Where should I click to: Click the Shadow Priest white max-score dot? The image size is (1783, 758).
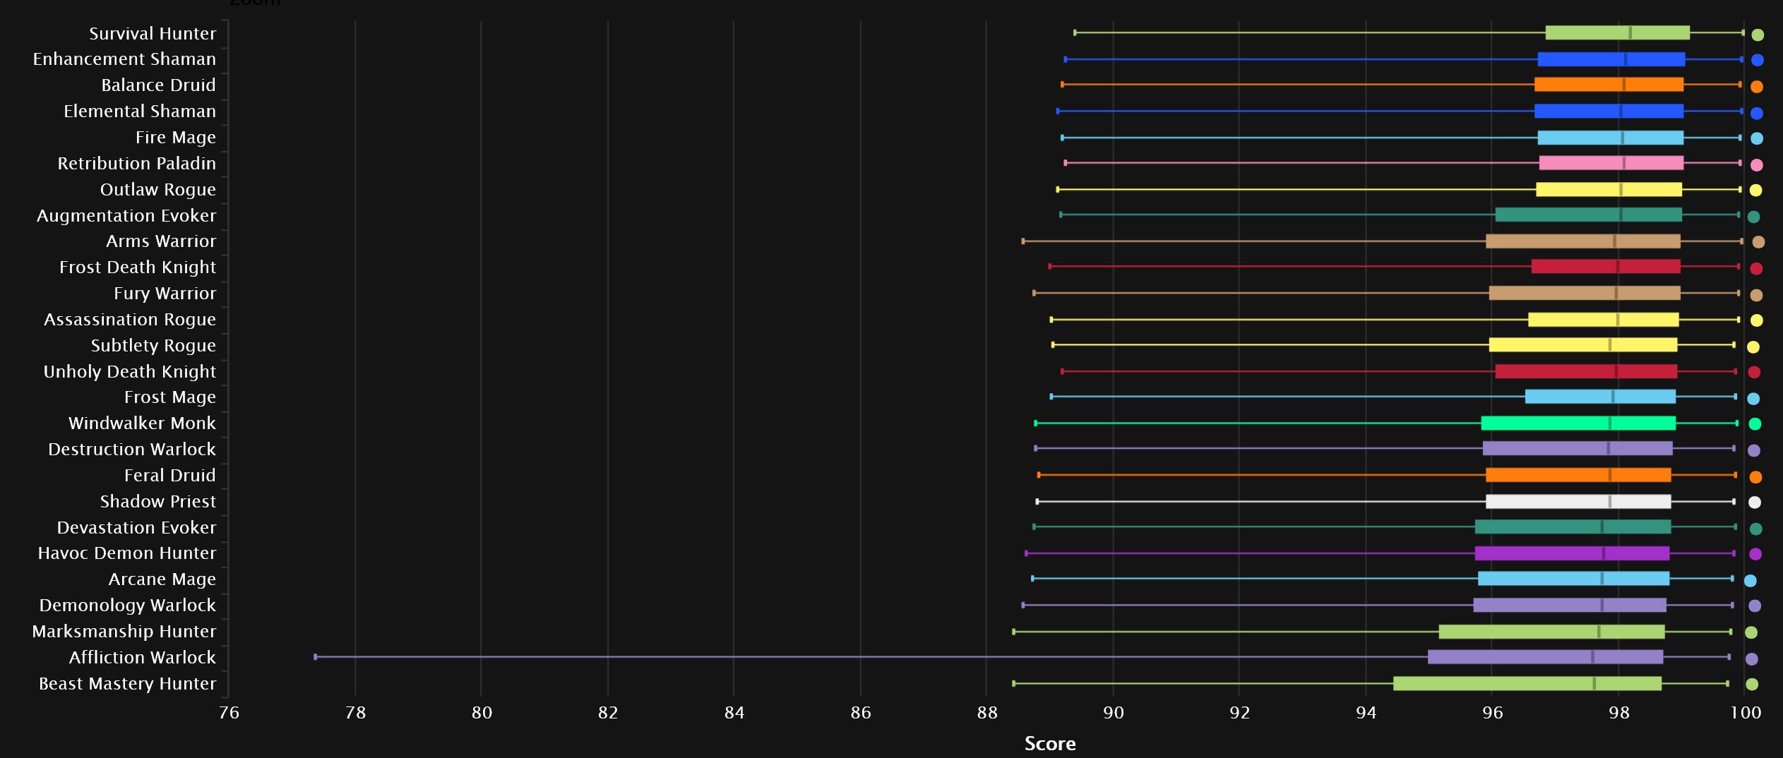[1754, 503]
